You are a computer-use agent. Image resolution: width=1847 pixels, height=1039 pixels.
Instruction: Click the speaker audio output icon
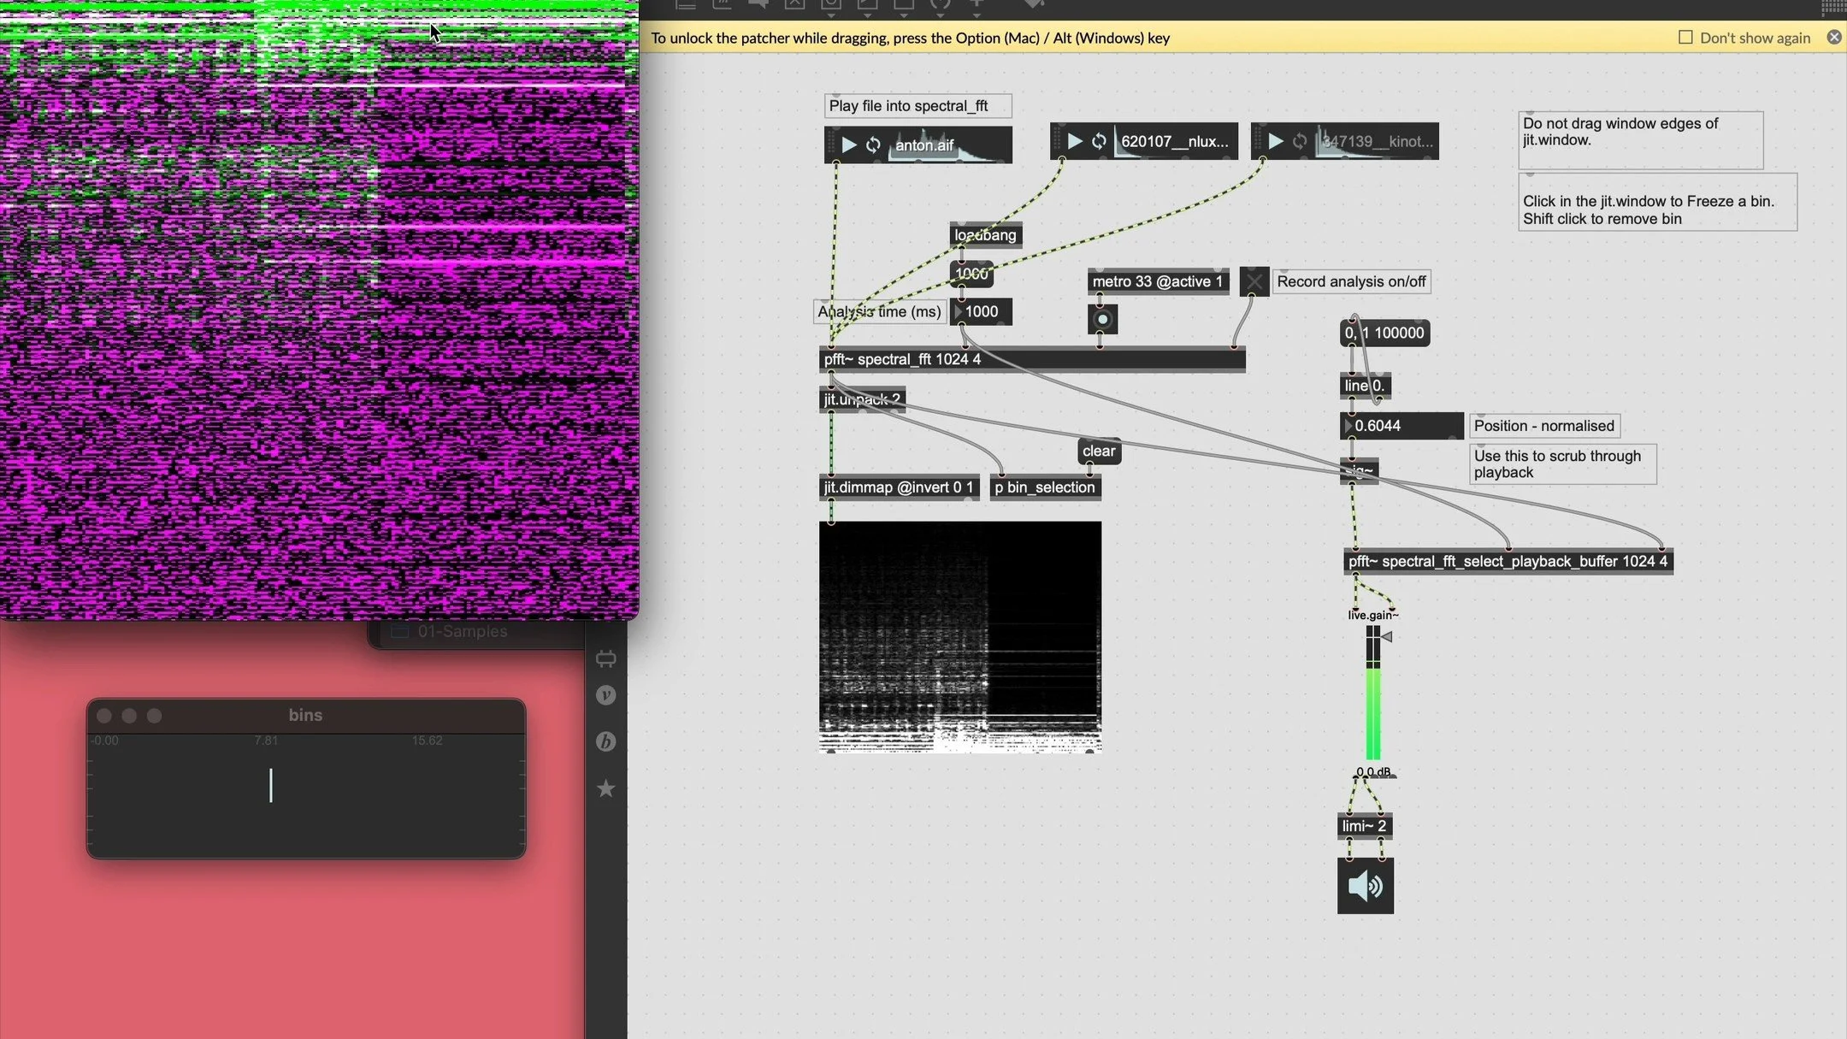tap(1365, 886)
